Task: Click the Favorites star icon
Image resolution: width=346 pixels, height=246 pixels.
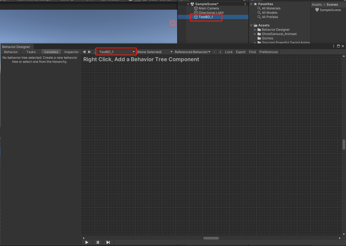Action: coord(255,4)
